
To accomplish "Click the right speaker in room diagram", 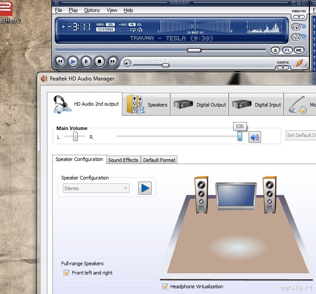I will pos(269,195).
